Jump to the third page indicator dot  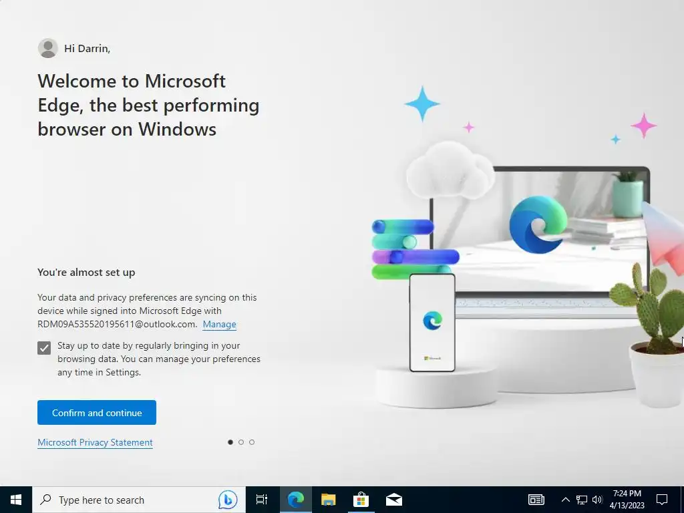(252, 442)
